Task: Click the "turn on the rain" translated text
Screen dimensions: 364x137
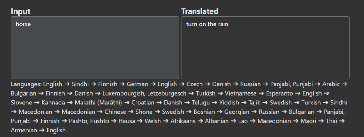Action: click(x=207, y=24)
